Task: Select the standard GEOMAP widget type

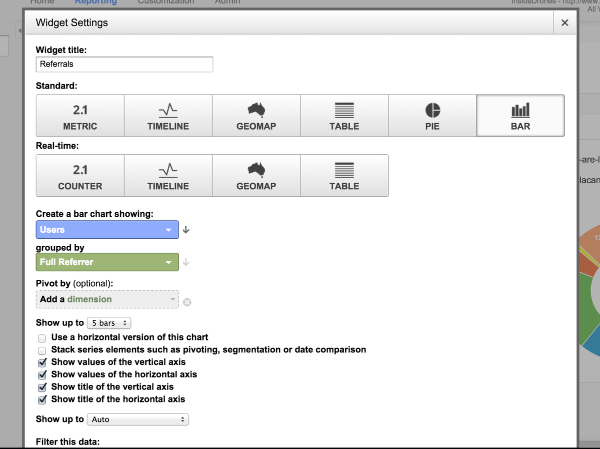Action: pos(256,116)
